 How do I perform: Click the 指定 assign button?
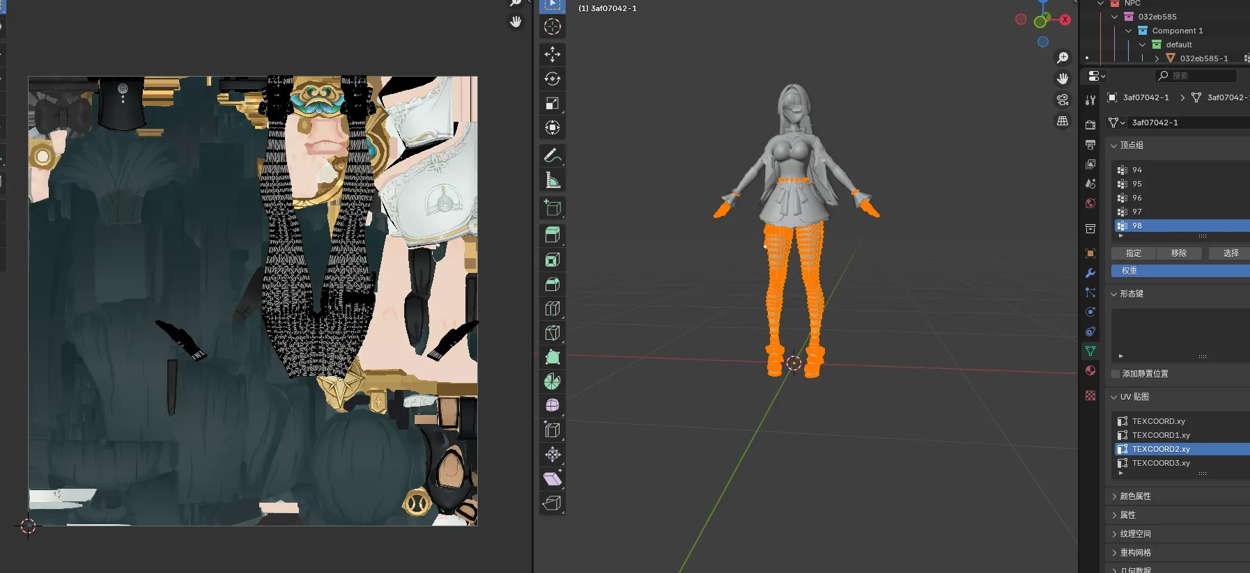click(x=1134, y=253)
